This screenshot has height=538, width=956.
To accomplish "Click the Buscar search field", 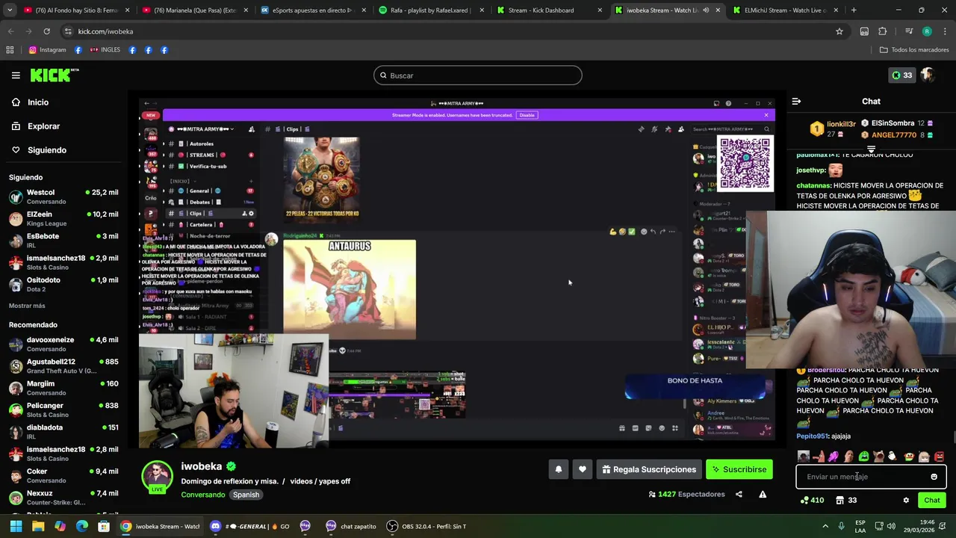I will (478, 75).
